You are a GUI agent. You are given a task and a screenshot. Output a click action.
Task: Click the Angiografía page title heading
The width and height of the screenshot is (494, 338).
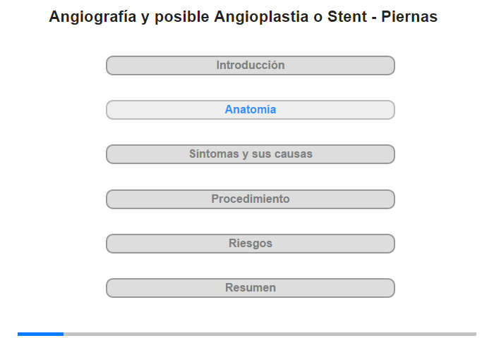click(243, 17)
